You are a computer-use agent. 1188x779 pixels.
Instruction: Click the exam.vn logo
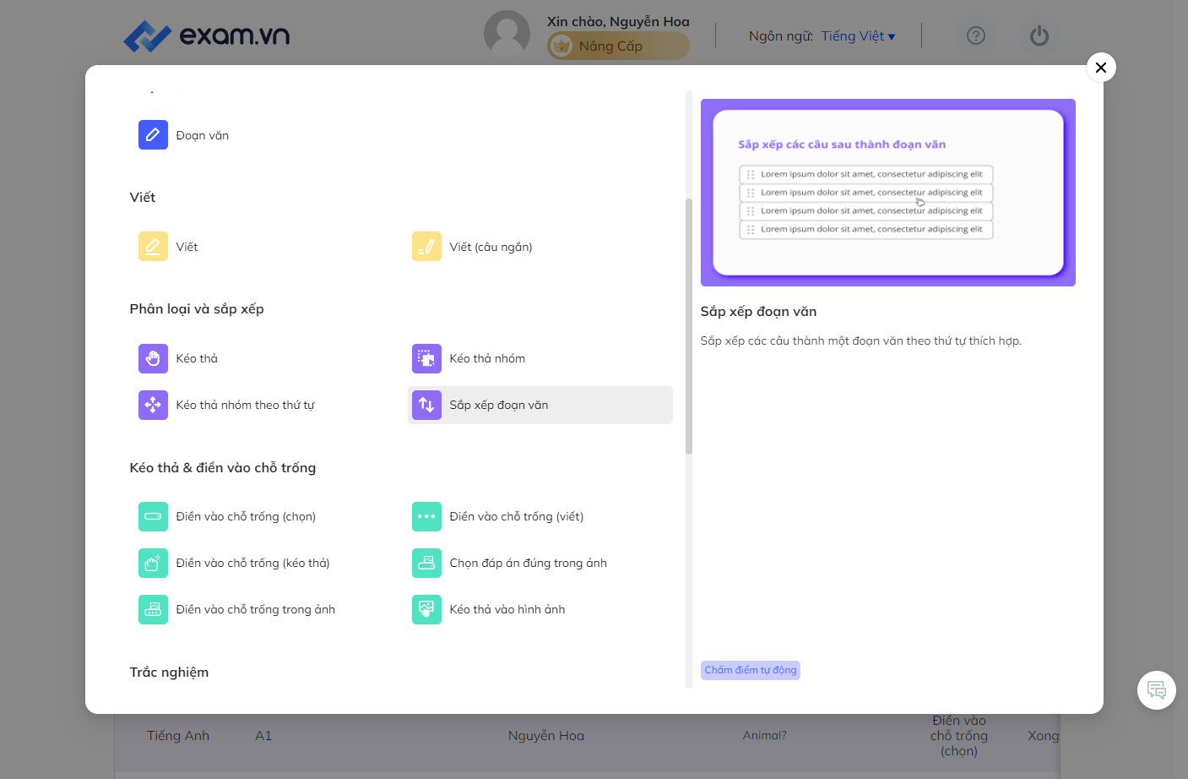207,35
